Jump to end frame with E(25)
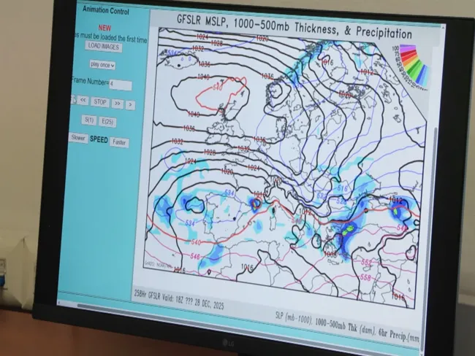The height and width of the screenshot is (356, 475). pos(108,121)
